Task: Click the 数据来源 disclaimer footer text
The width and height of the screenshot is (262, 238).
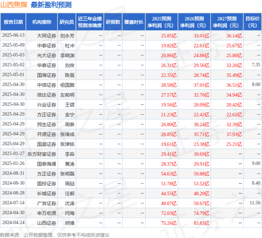Action: 55,235
